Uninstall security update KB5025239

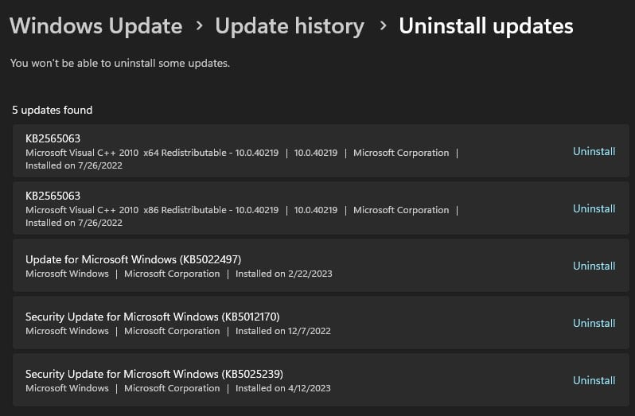(594, 380)
